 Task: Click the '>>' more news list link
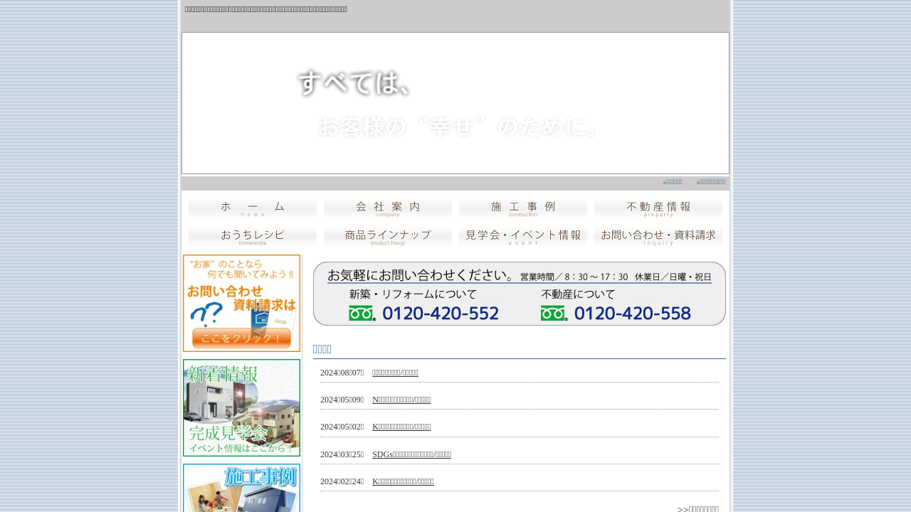point(697,508)
